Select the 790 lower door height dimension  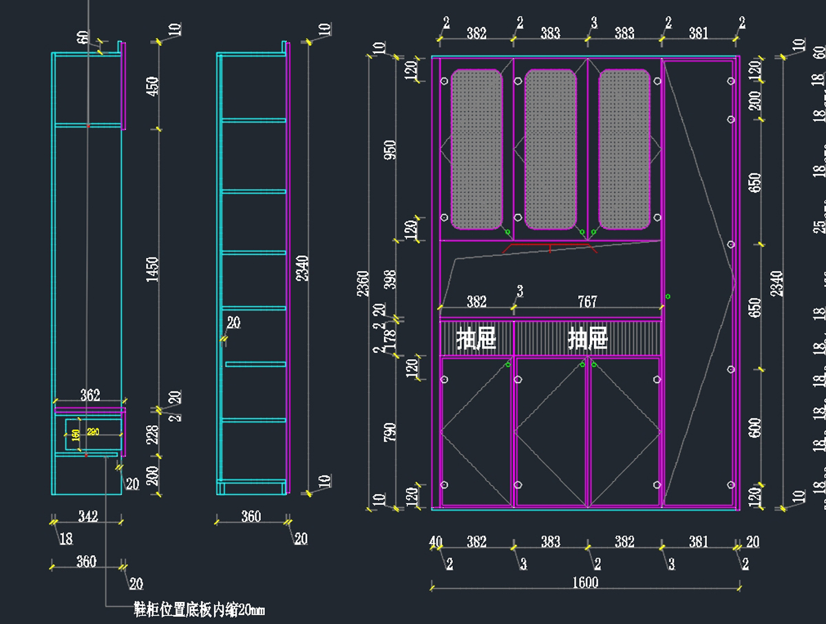[390, 432]
